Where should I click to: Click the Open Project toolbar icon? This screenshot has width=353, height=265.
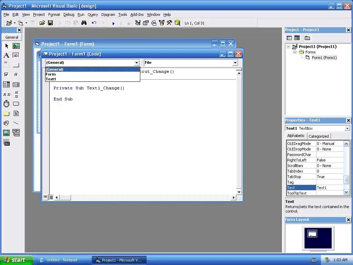tap(42, 23)
